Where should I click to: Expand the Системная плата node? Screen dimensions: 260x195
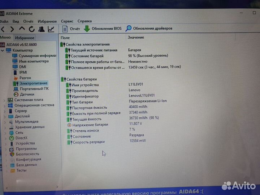[4, 100]
